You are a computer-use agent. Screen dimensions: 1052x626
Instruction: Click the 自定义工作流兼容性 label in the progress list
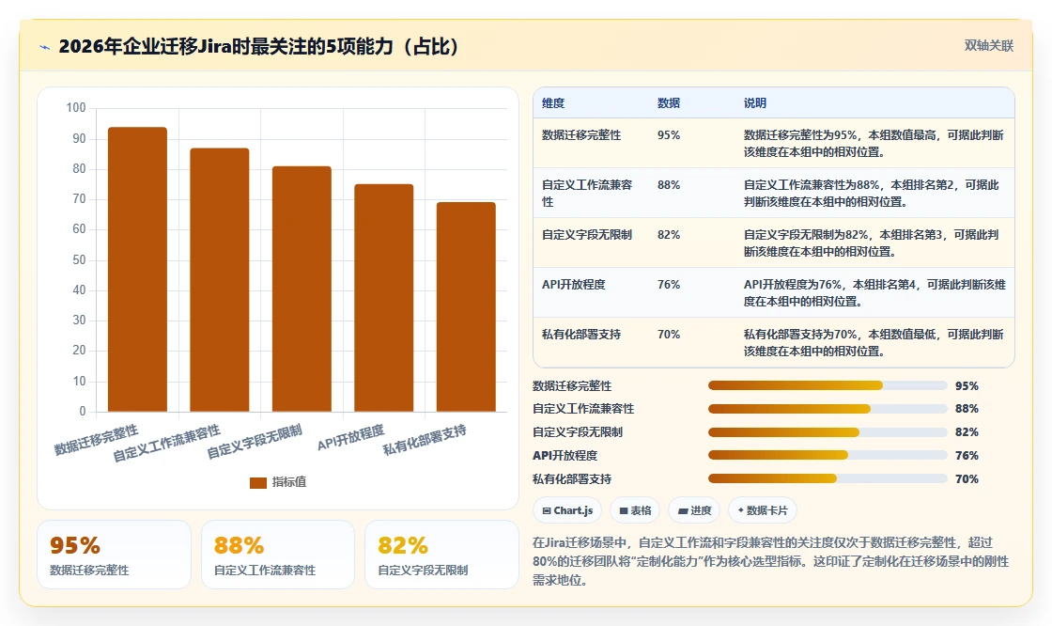(x=583, y=408)
